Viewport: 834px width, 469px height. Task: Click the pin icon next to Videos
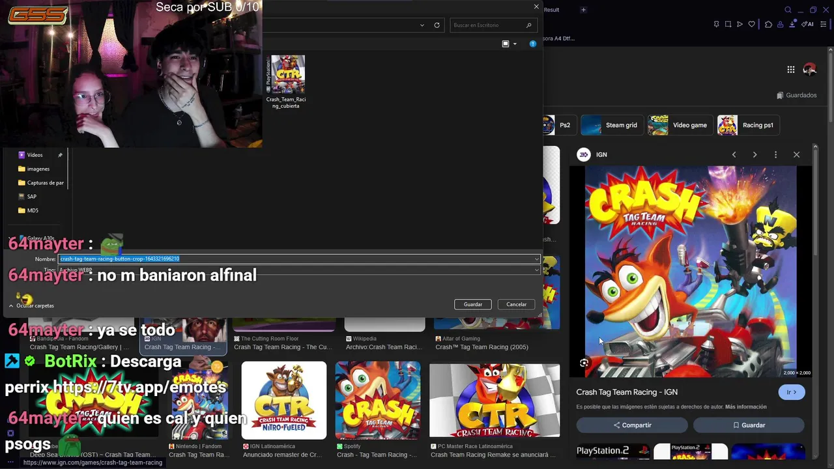point(60,155)
